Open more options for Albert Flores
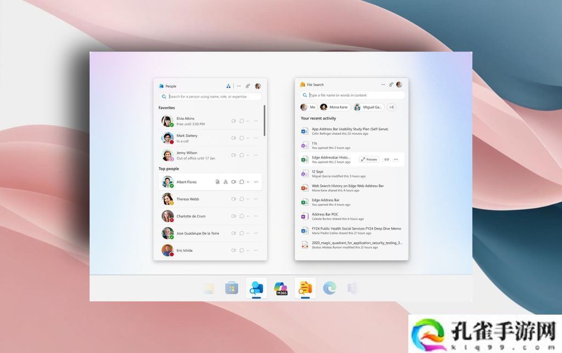 pos(256,182)
